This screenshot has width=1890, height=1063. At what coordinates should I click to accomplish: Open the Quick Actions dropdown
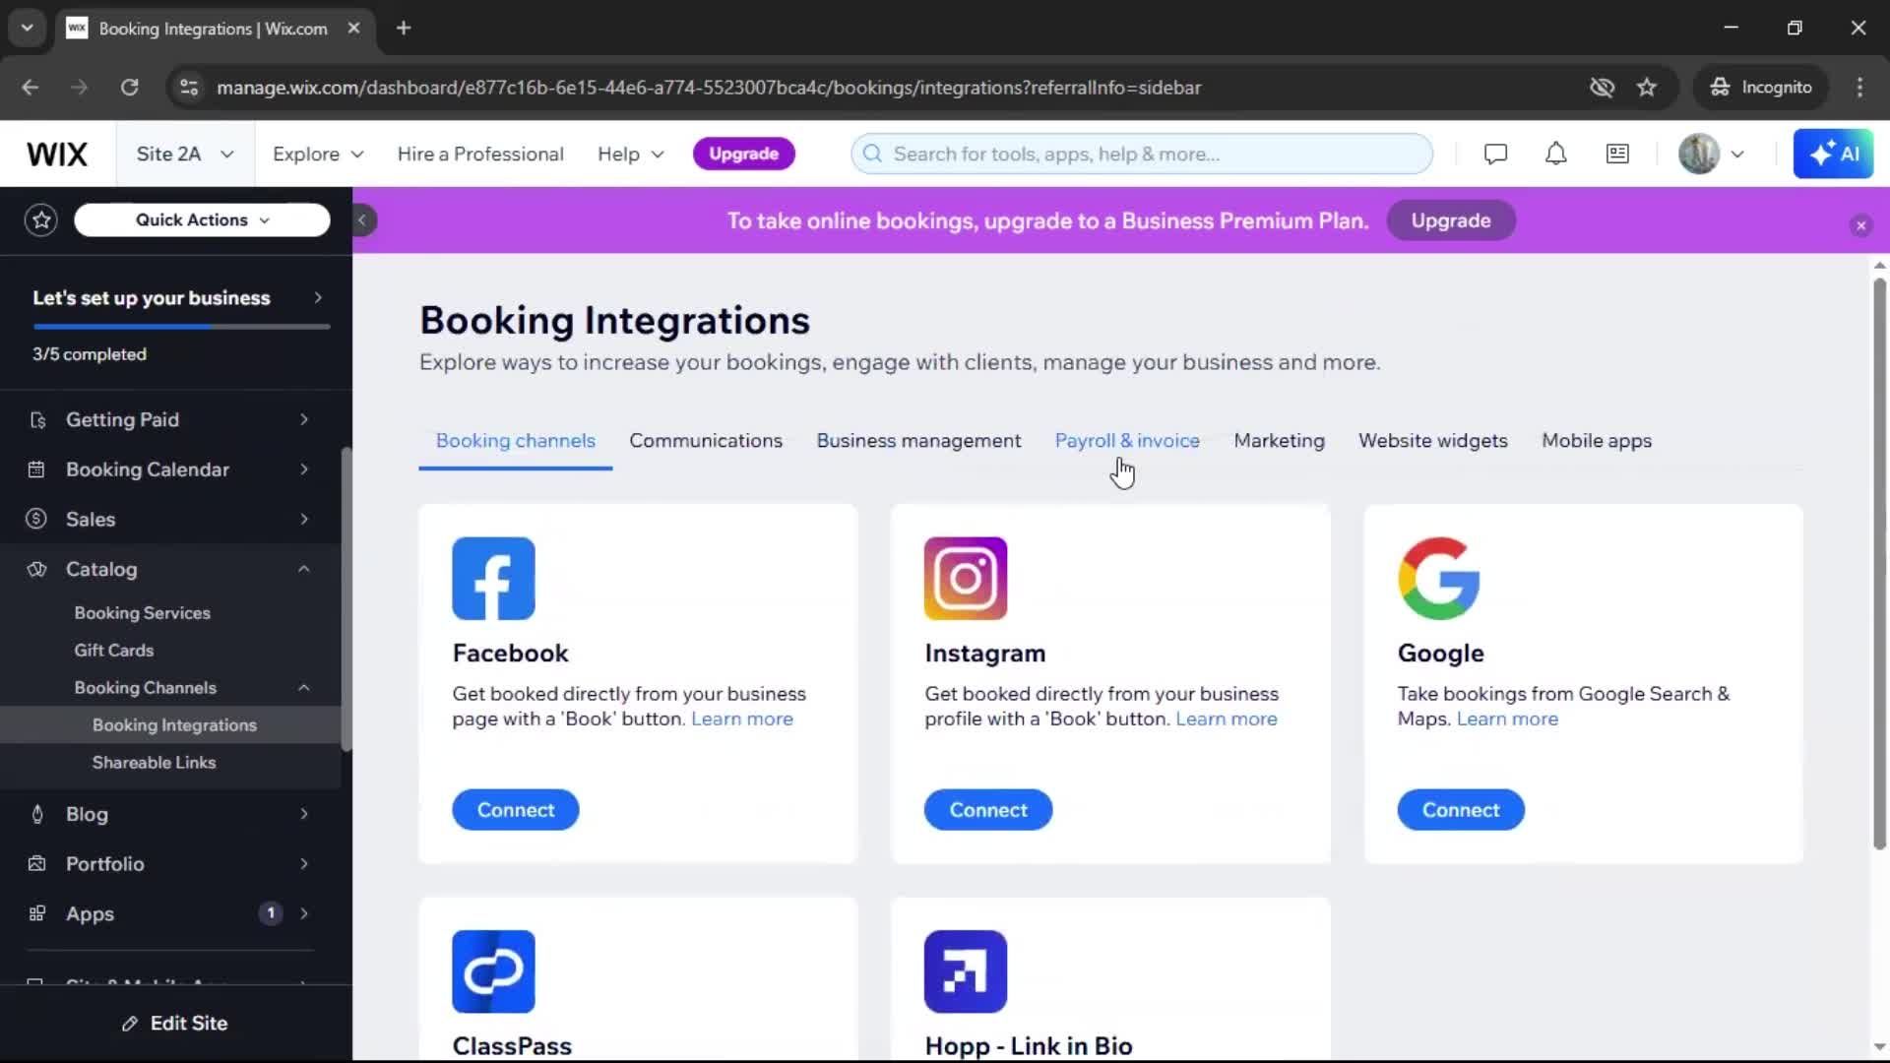coord(202,220)
